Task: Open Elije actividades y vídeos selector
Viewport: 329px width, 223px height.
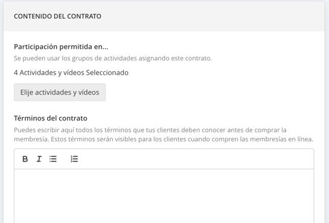Action: tap(60, 92)
